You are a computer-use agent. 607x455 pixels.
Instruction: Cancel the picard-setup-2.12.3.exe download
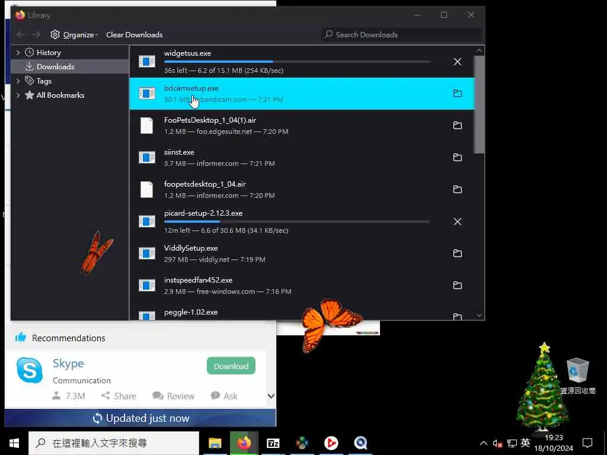coord(457,222)
